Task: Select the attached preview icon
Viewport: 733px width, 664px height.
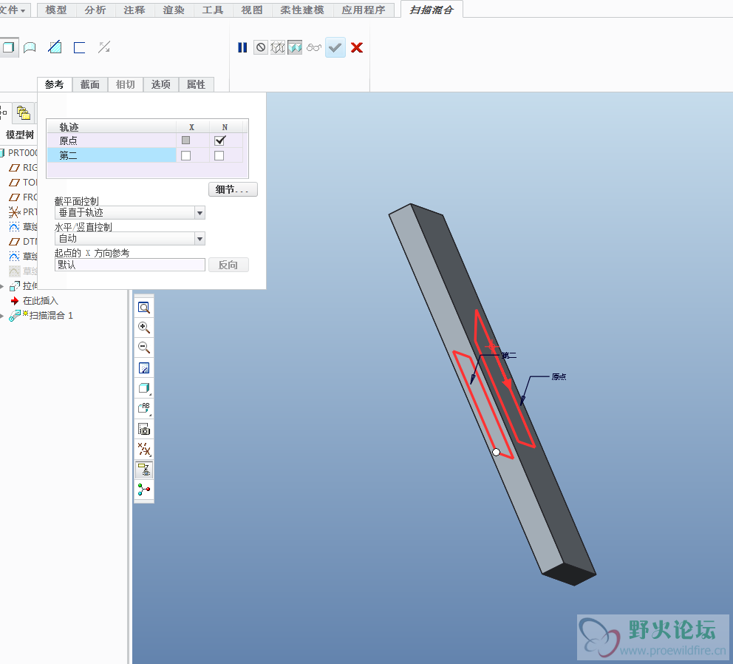Action: [295, 47]
